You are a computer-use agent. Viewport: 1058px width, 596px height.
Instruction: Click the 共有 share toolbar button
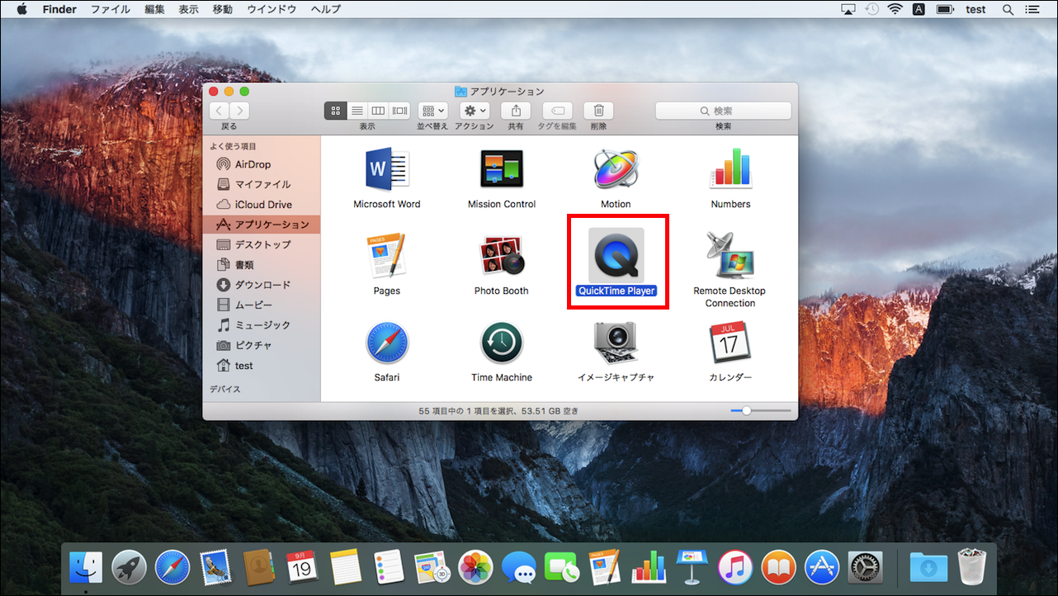click(516, 111)
